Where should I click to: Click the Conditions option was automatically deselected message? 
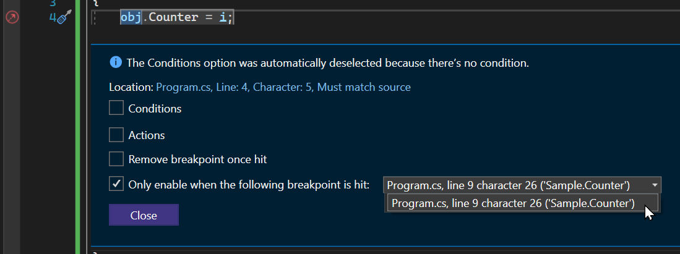click(x=327, y=63)
